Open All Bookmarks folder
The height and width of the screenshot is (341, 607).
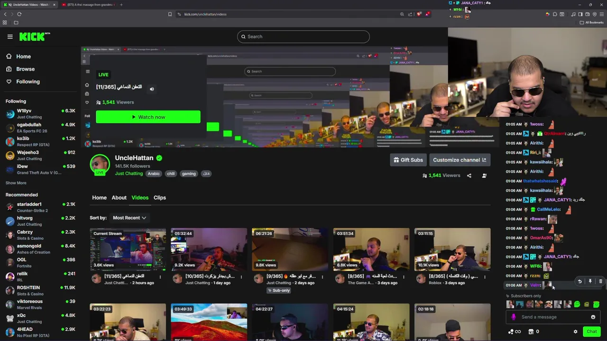tap(592, 22)
